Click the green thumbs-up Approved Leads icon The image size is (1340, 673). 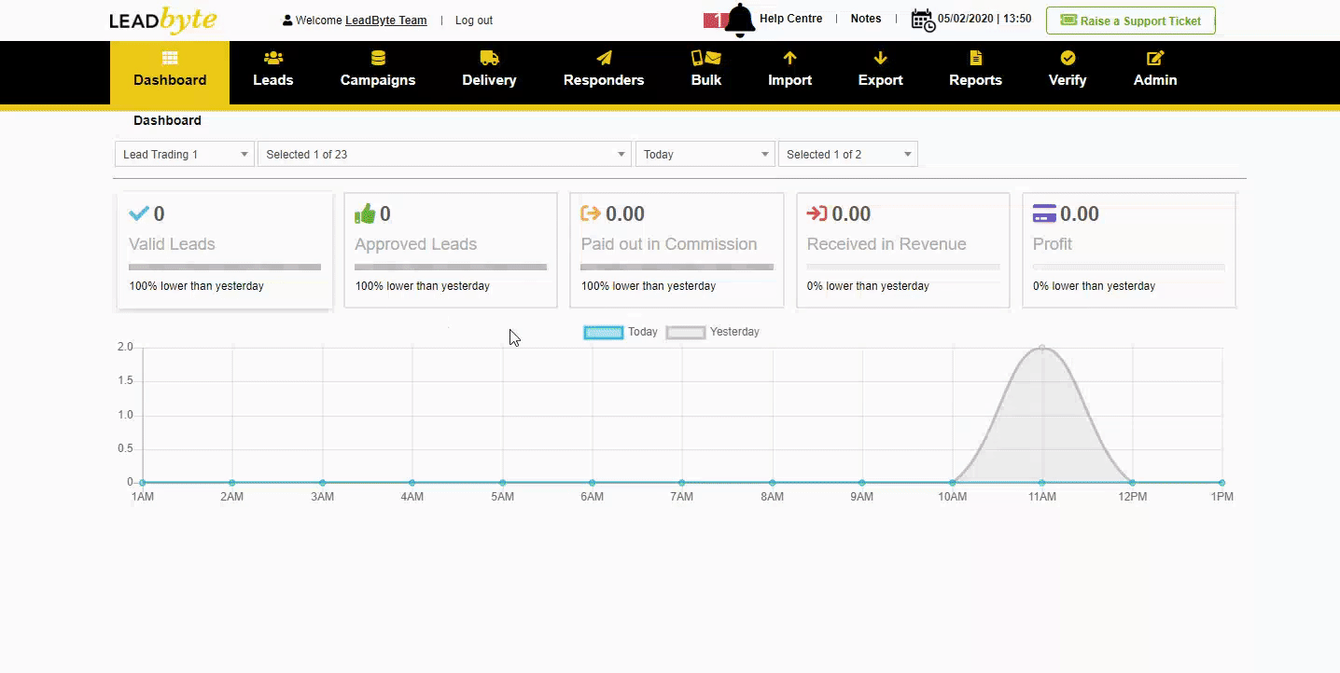tap(365, 213)
